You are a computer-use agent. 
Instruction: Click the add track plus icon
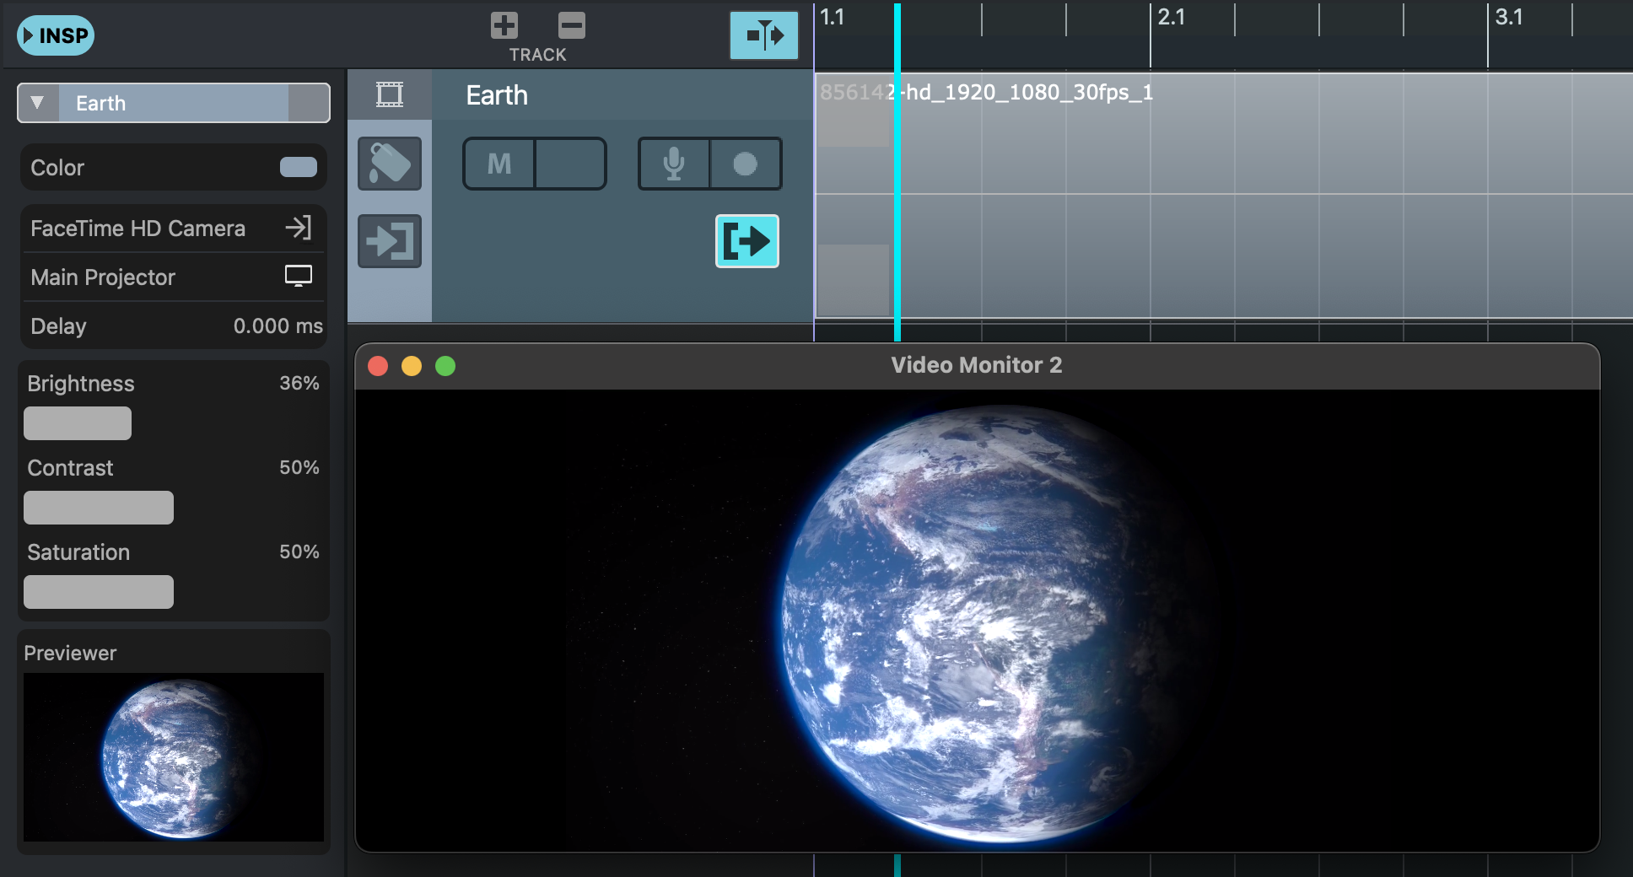coord(504,25)
